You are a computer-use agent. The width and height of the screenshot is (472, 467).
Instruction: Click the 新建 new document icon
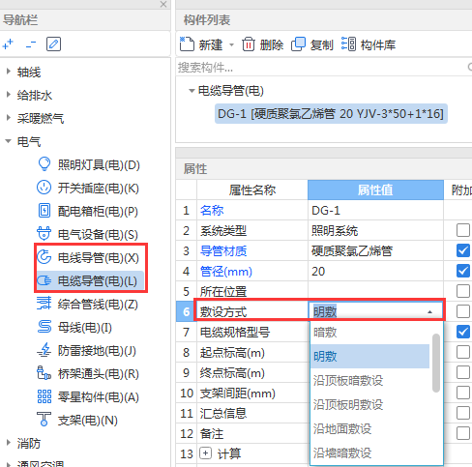187,44
